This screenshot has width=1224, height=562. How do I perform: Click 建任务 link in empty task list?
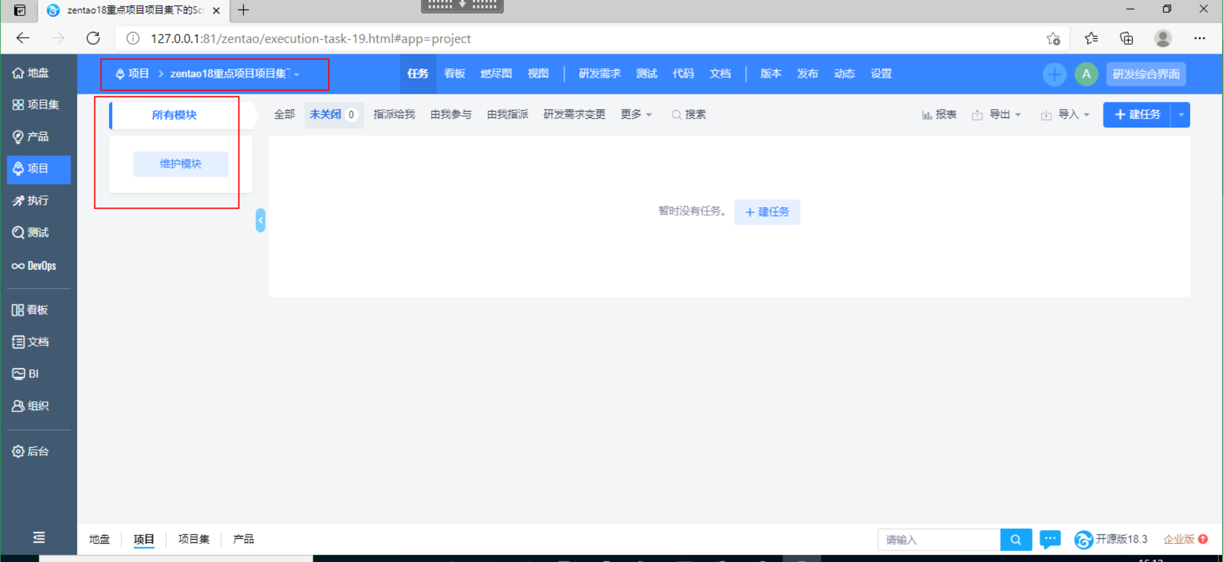[x=767, y=212]
